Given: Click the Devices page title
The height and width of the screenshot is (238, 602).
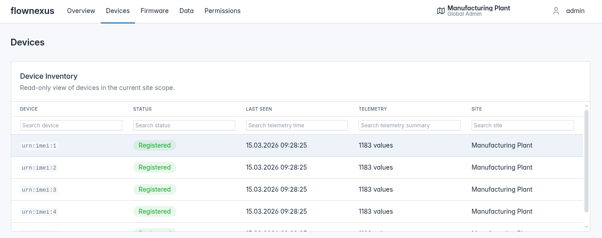Looking at the screenshot, I should tap(27, 42).
